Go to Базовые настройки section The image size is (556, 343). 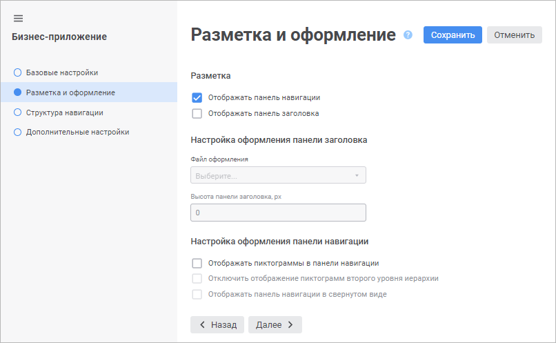click(66, 72)
